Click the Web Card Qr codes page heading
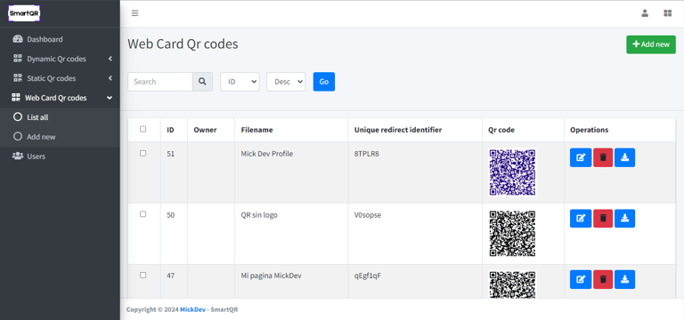This screenshot has height=320, width=684. tap(183, 44)
